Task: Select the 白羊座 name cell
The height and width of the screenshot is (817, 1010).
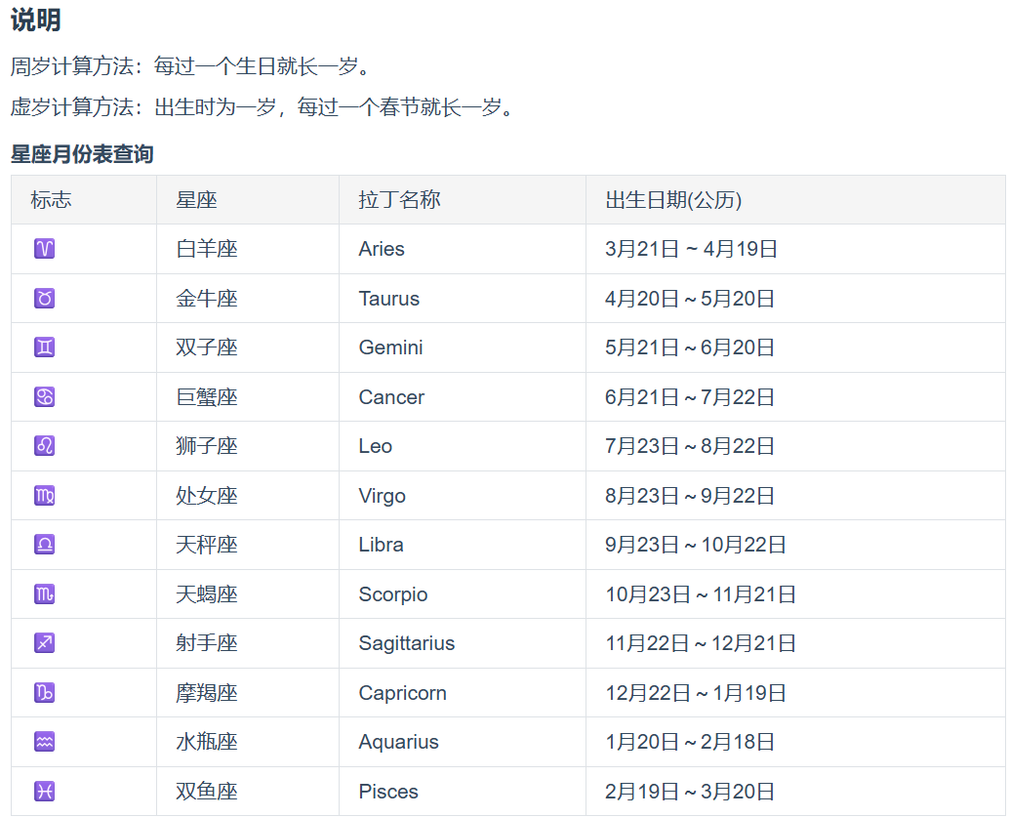Action: (x=207, y=249)
